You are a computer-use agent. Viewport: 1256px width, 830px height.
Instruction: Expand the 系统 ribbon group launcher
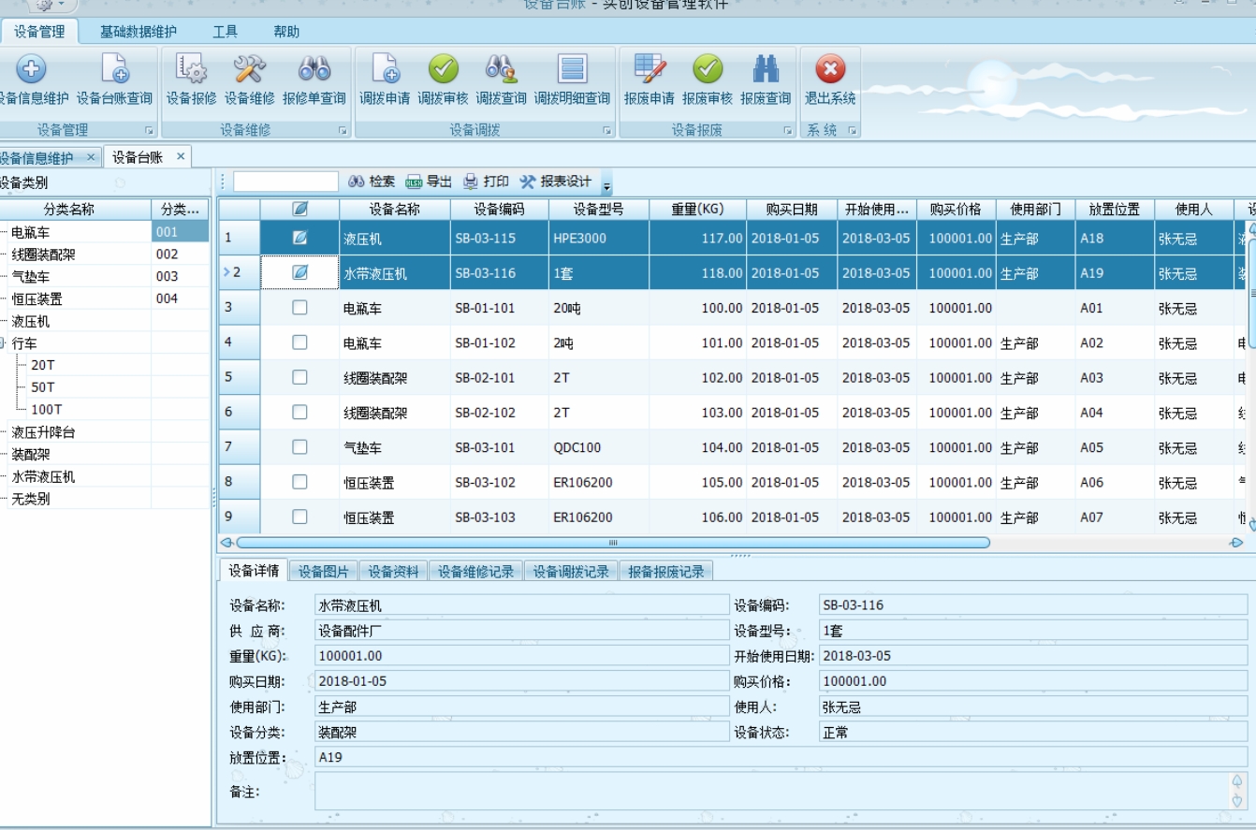(853, 131)
